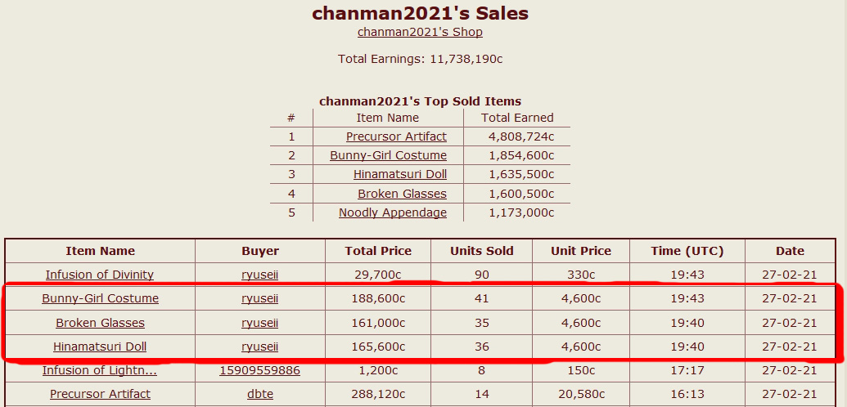Open Infusion of Divinity item link
The image size is (847, 407).
pyautogui.click(x=100, y=275)
